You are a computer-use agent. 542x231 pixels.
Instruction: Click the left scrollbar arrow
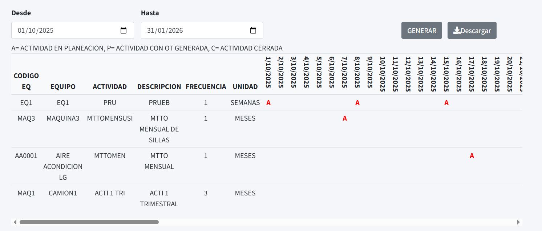(15, 222)
